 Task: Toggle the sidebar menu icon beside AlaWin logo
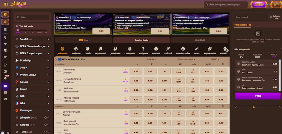coord(6,4)
